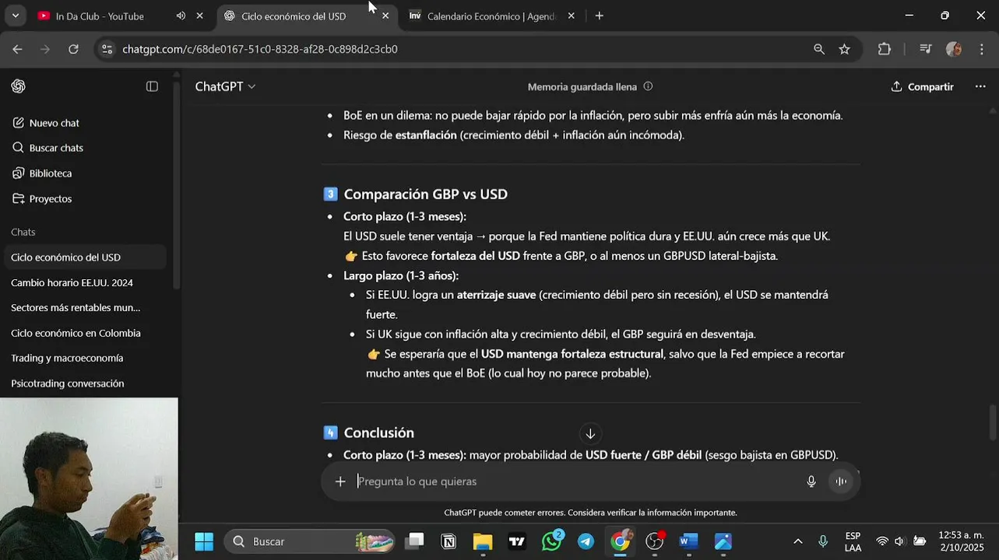Bookmark this page with the star icon

click(844, 49)
